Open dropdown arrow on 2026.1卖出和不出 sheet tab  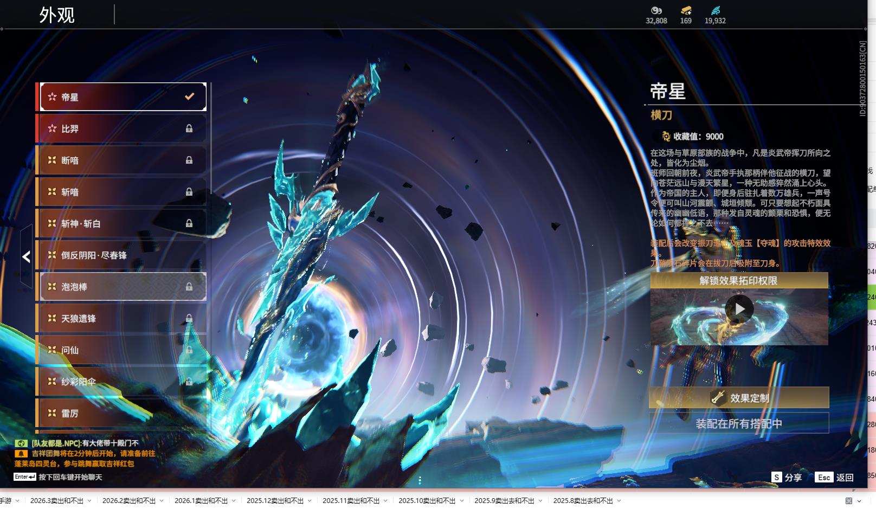coord(234,501)
